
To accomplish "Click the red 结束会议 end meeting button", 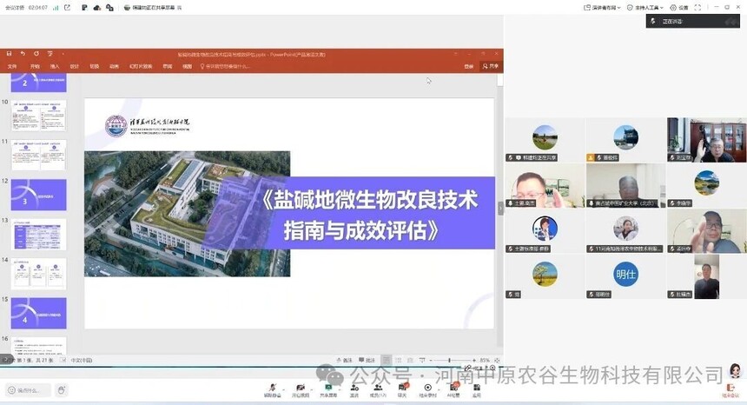I will click(x=730, y=391).
